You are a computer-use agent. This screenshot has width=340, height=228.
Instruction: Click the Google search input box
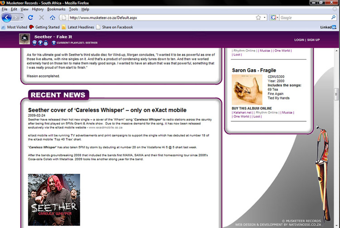point(305,18)
